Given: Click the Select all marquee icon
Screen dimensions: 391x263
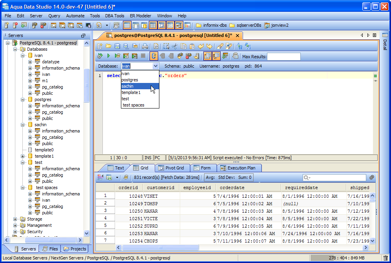Looking at the screenshot, I should point(166,46).
